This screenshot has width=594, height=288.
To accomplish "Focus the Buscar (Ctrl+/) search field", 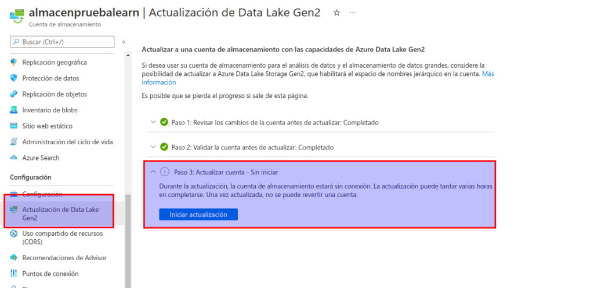I will [62, 42].
